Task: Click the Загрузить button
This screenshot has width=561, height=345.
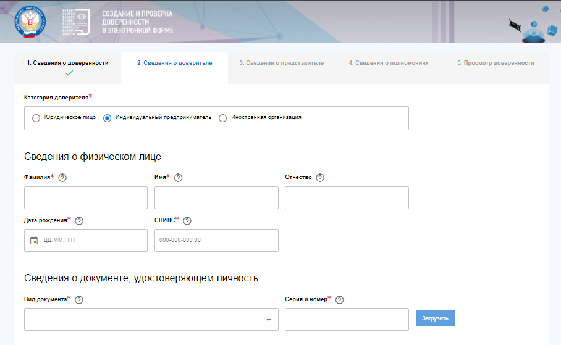Action: click(436, 318)
